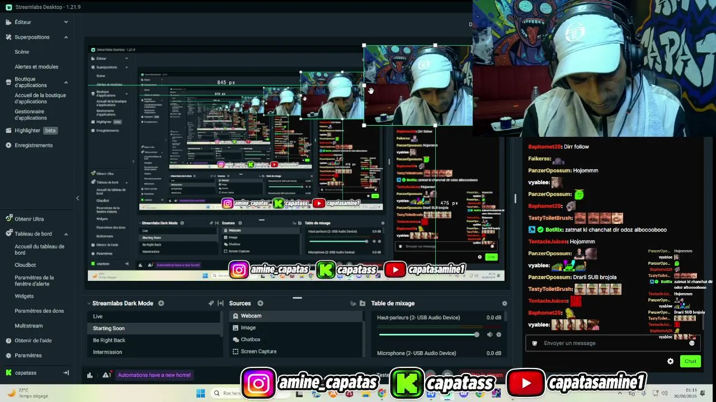Collapse the Tableau de bord section

point(66,234)
